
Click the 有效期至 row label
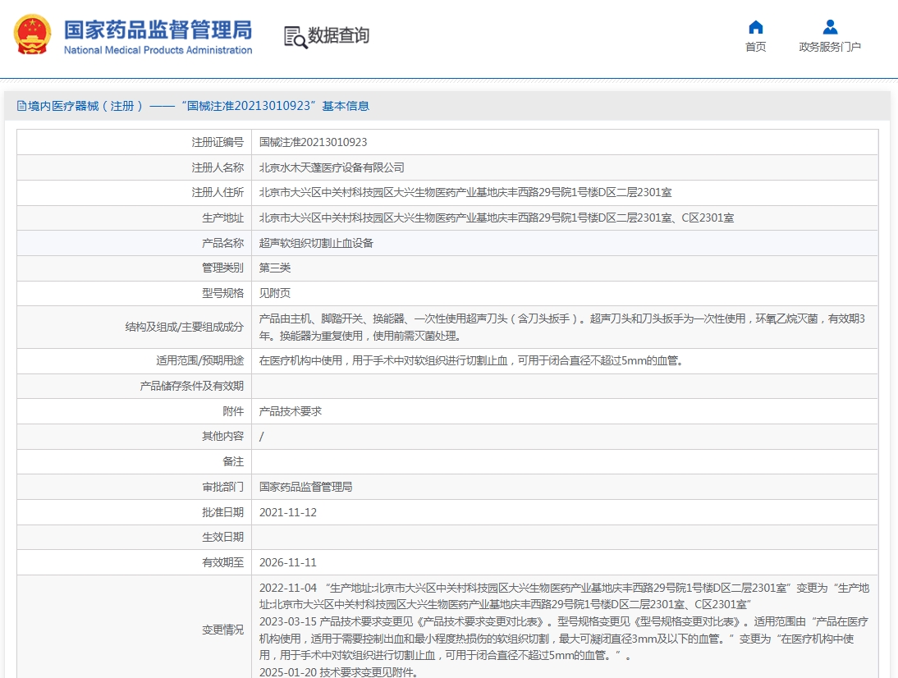tap(222, 562)
